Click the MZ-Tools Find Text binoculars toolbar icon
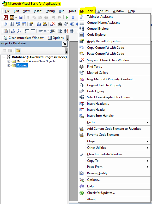The width and height of the screenshot is (152, 204). tap(60, 24)
